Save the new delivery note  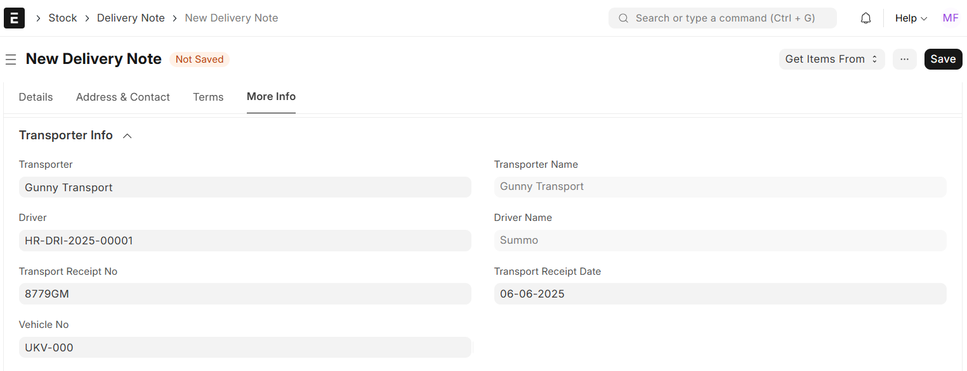943,59
